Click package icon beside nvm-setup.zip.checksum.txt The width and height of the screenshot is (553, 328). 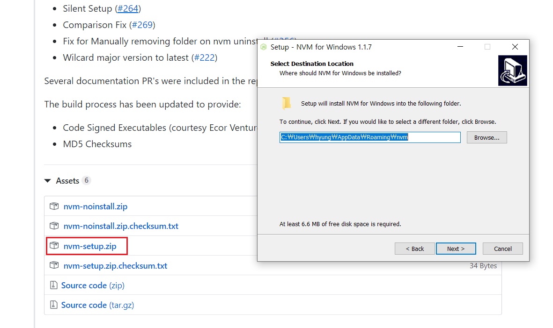coord(54,265)
